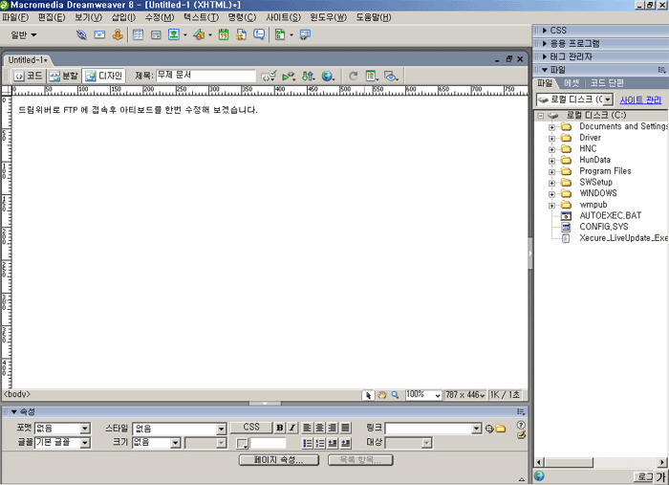The image size is (669, 485).
Task: Align text left
Action: tap(307, 428)
